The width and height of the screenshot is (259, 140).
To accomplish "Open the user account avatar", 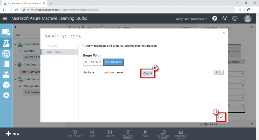I will (x=248, y=18).
